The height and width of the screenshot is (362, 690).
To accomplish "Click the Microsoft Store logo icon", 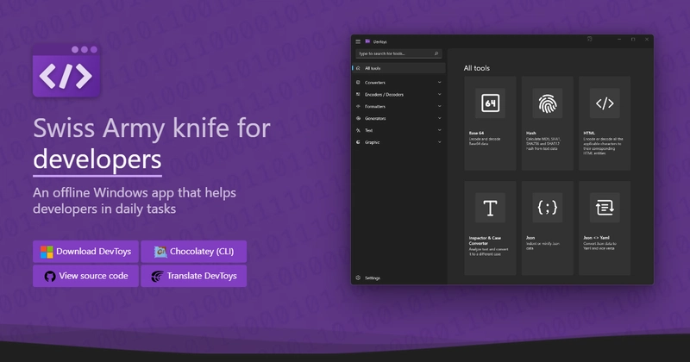I will coord(47,252).
